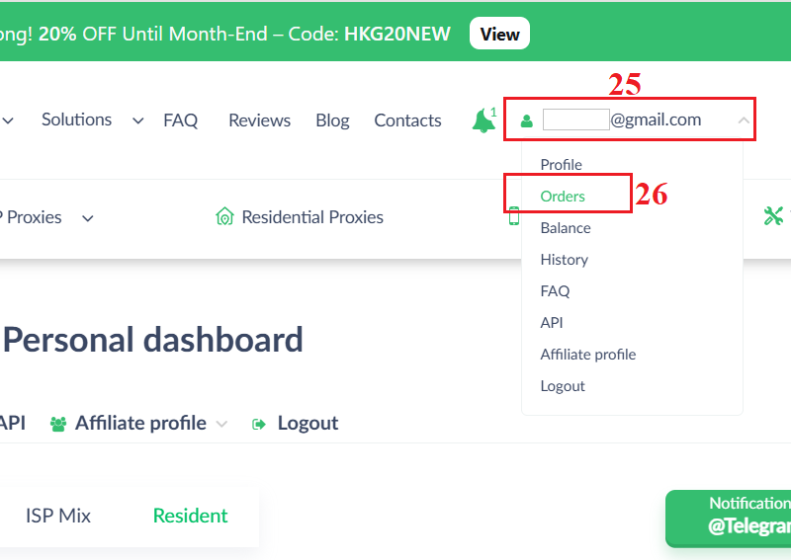Open History from the account dropdown
The image size is (791, 560).
tap(564, 259)
